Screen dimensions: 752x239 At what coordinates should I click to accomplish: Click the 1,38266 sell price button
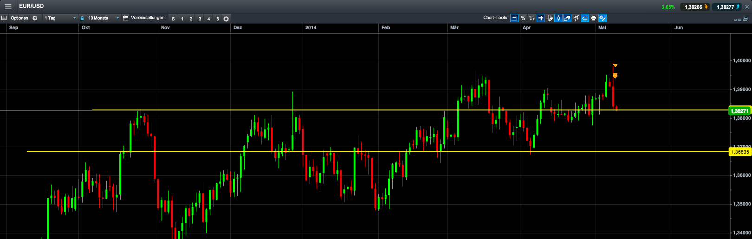point(695,7)
